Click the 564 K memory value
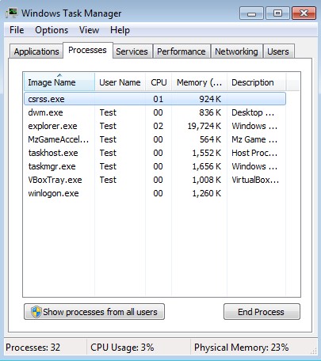The width and height of the screenshot is (321, 361). coord(210,139)
